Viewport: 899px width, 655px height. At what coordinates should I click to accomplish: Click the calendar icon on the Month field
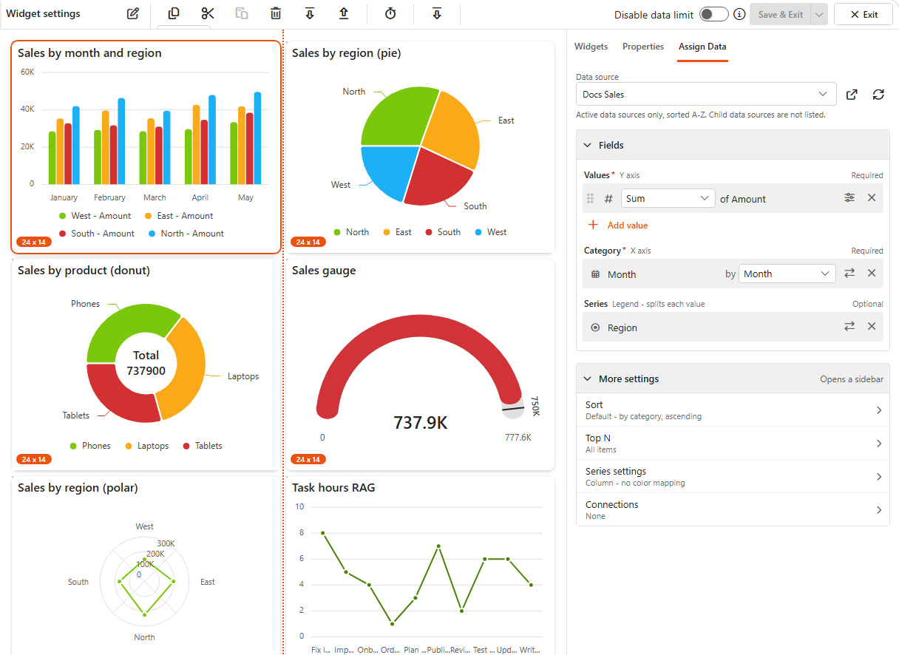pos(596,274)
